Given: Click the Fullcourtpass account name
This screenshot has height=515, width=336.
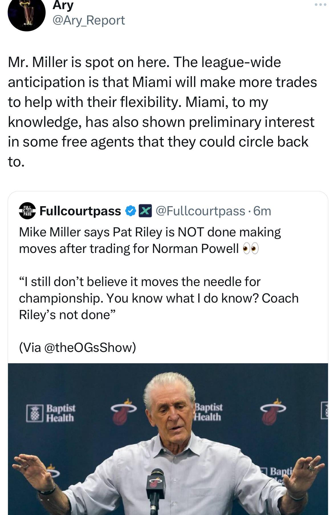Looking at the screenshot, I should click(80, 211).
